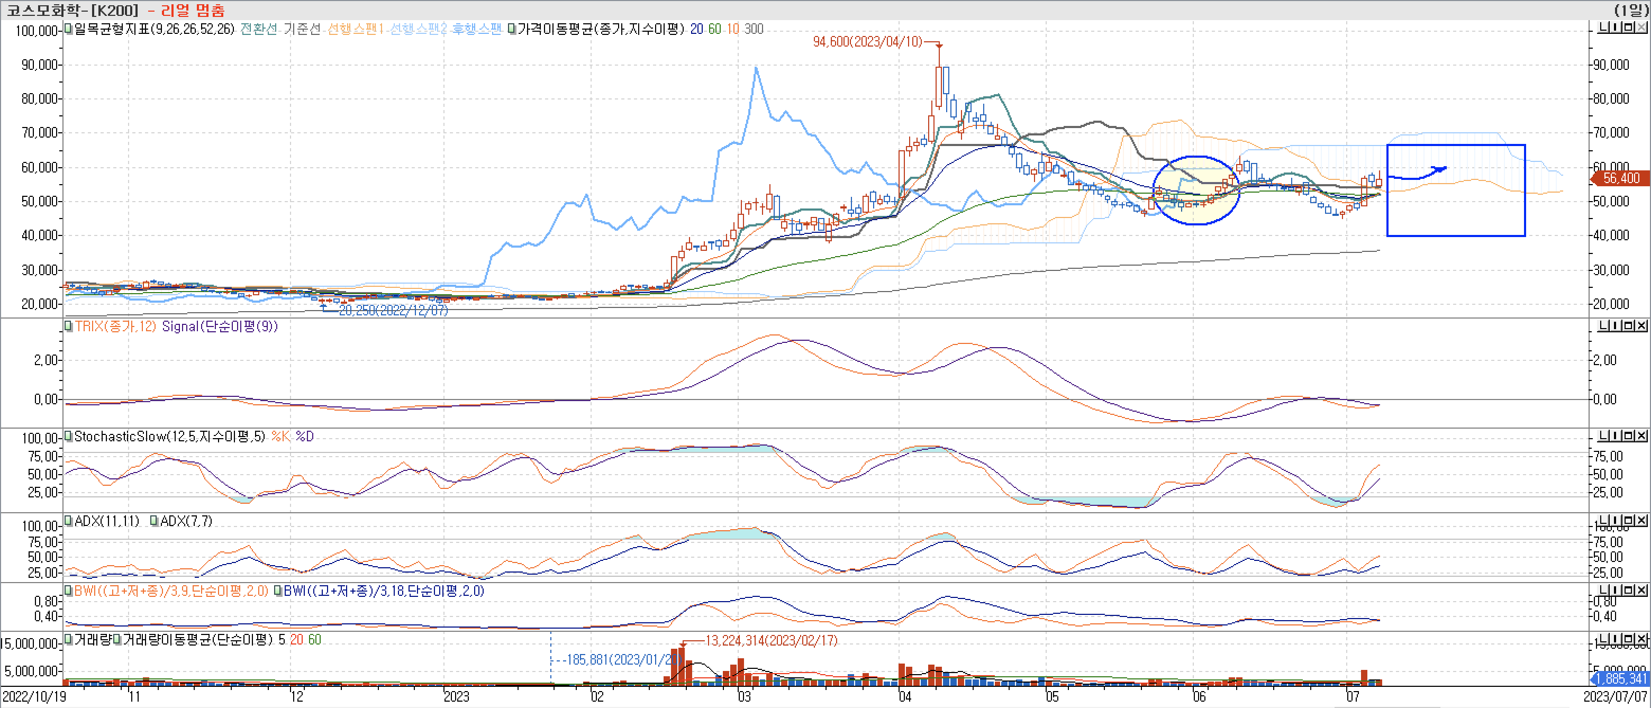Click the L-shaped icon in the main price pane
The width and height of the screenshot is (1651, 708).
[1603, 27]
